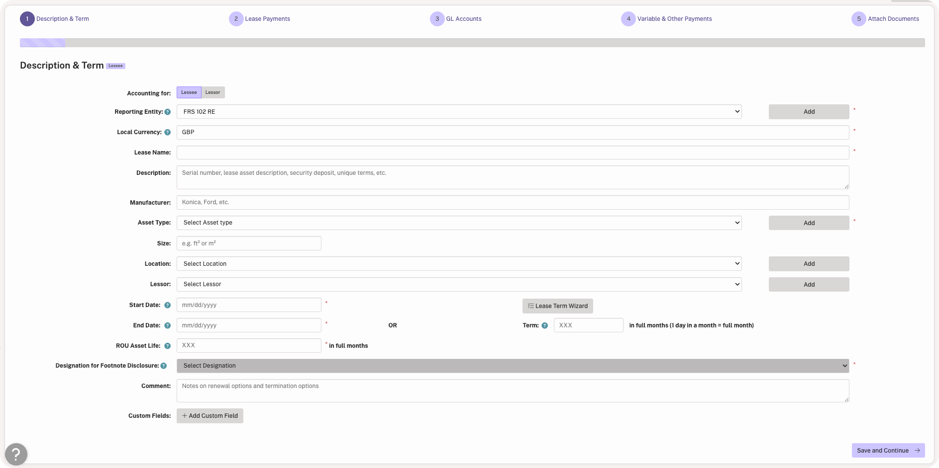The height and width of the screenshot is (468, 939).
Task: Go to step 2 Lease Payments
Action: pyautogui.click(x=260, y=19)
